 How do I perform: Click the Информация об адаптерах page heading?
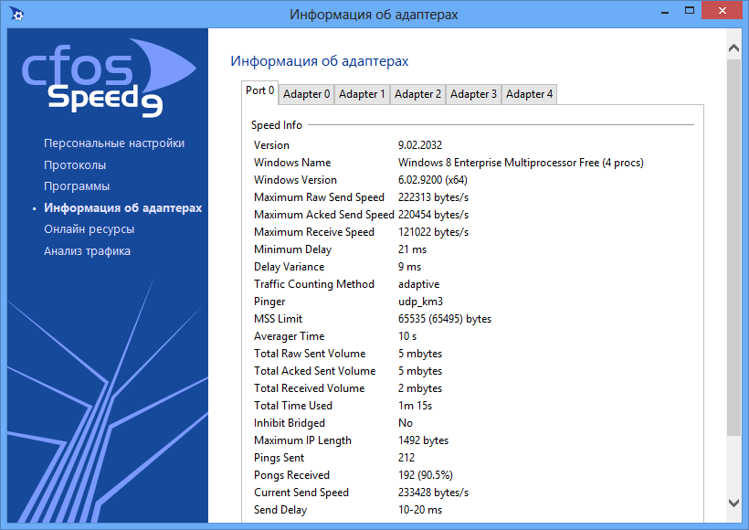320,61
